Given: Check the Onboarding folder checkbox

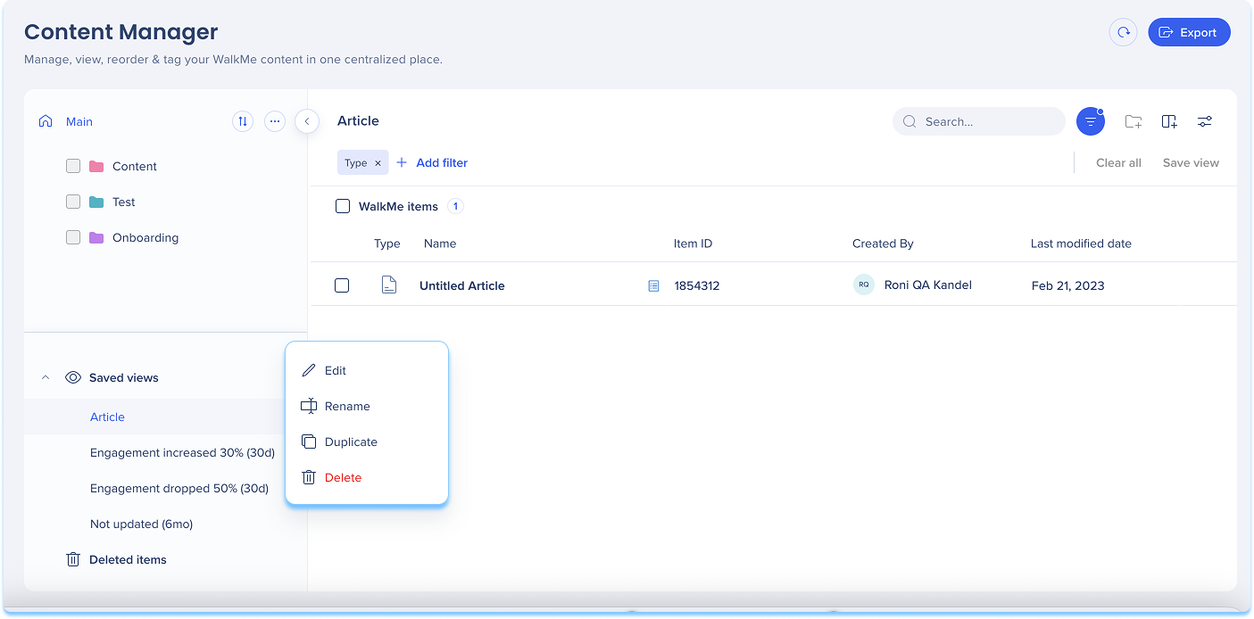Looking at the screenshot, I should [73, 237].
